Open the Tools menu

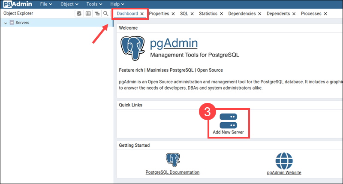pos(94,4)
